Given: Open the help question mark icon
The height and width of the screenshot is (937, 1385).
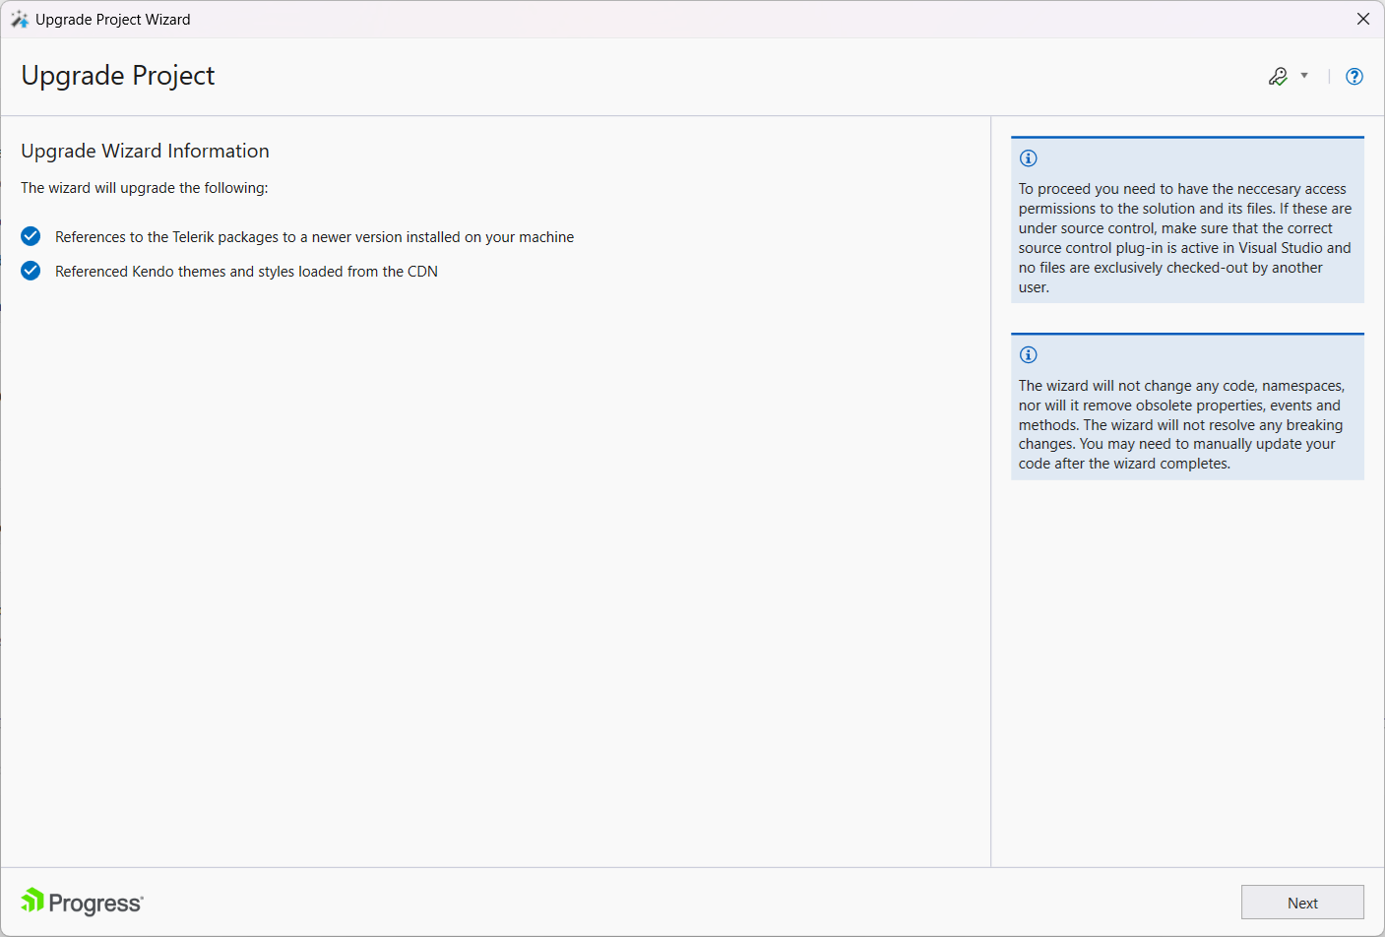Looking at the screenshot, I should (x=1354, y=77).
